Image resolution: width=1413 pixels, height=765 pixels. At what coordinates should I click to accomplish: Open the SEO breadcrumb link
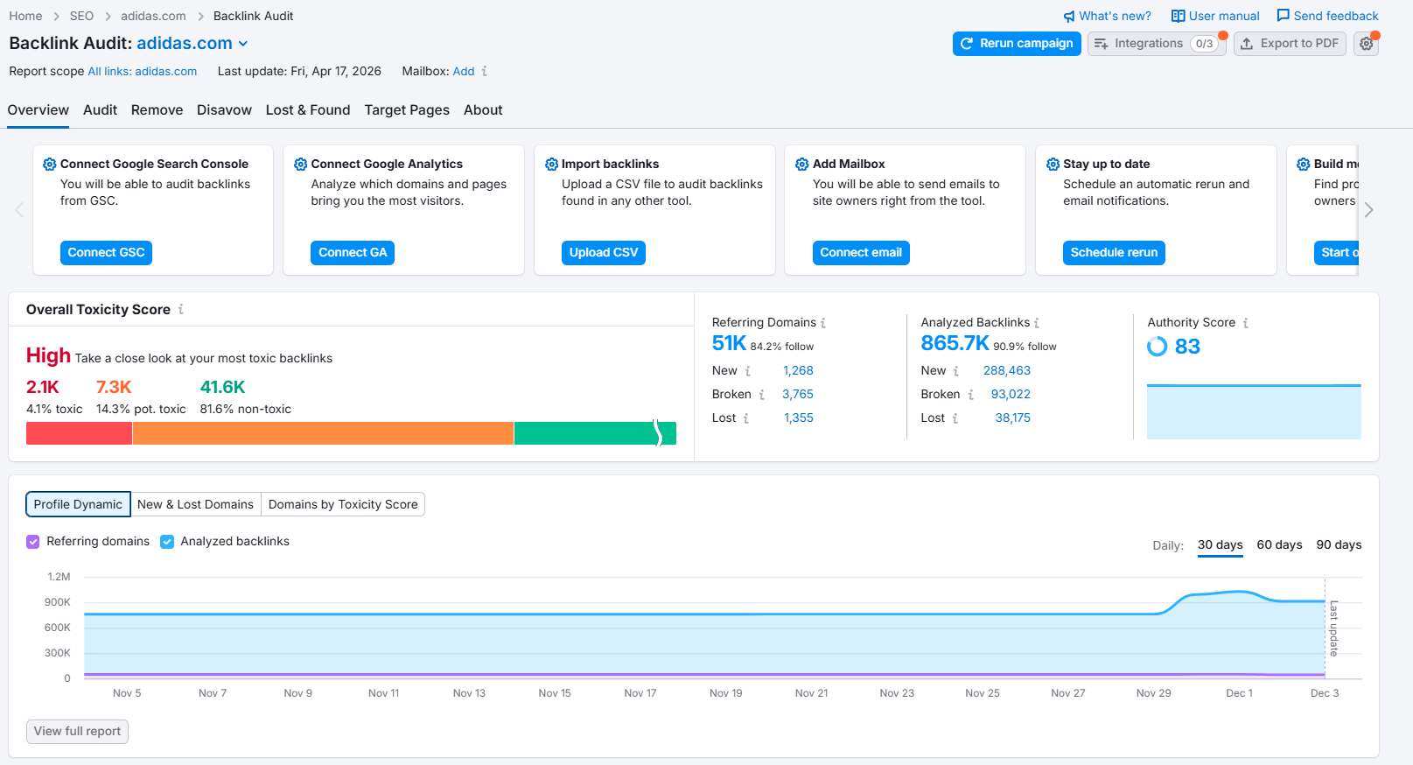[x=81, y=16]
